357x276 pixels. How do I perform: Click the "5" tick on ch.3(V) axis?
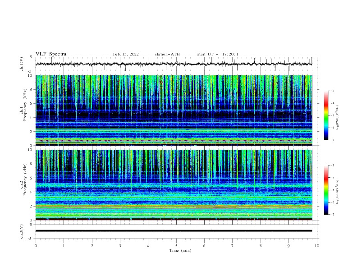coord(32,224)
